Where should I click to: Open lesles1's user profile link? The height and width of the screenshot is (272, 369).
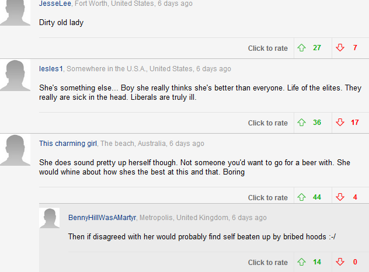point(51,69)
